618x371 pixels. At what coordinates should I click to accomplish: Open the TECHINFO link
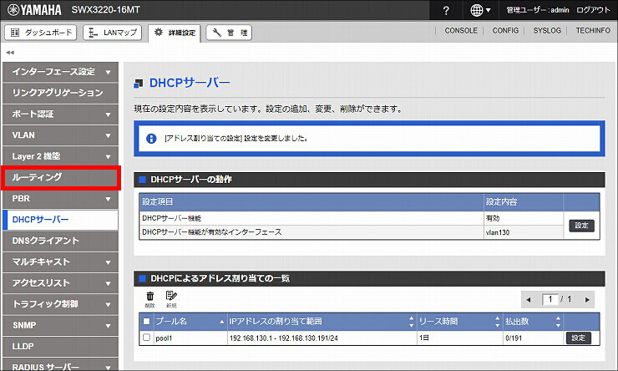(593, 30)
